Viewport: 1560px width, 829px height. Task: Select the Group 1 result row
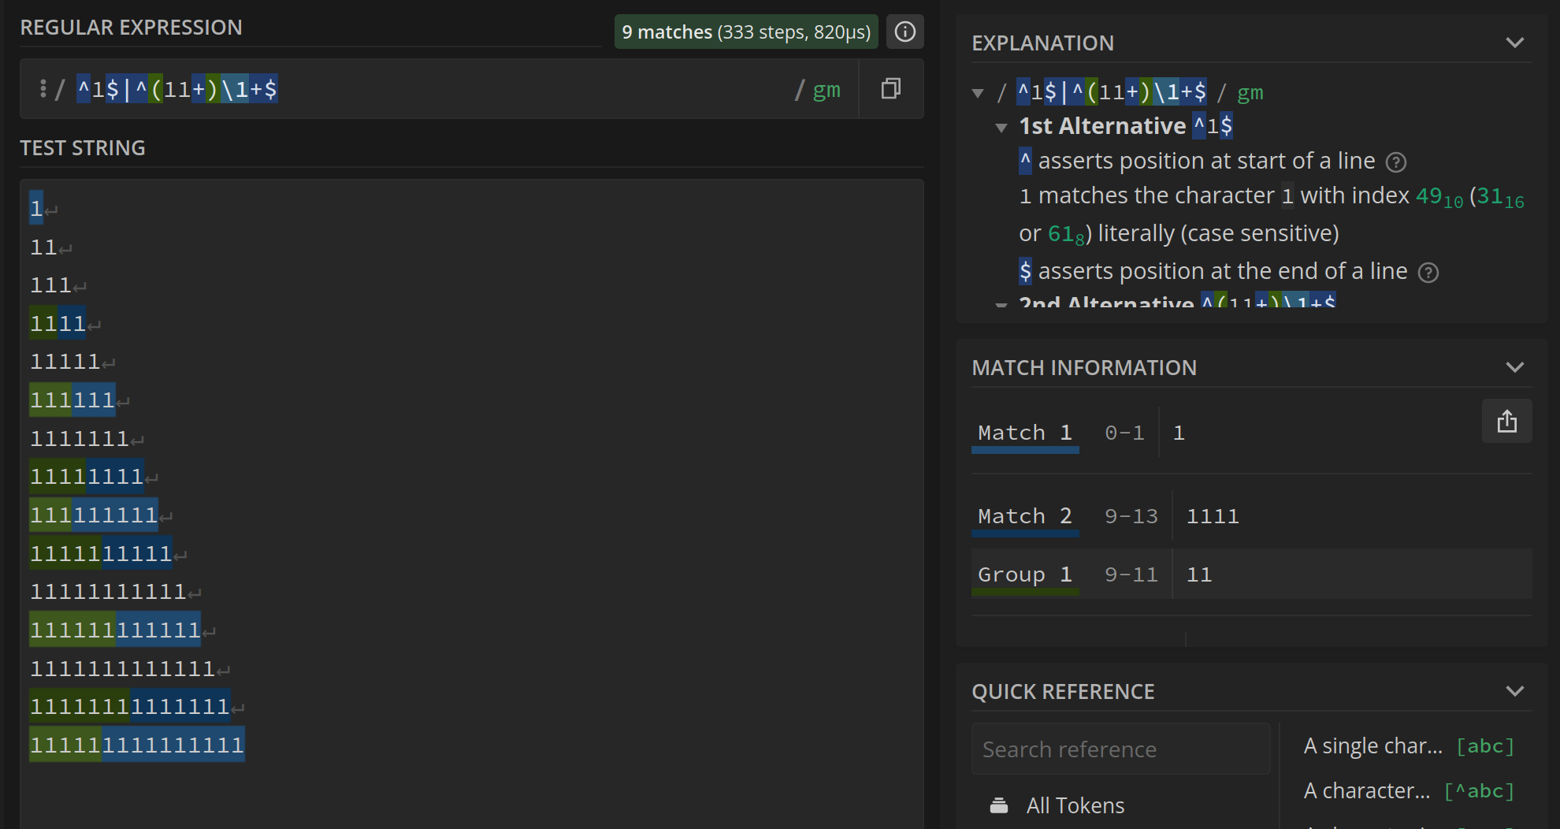click(1024, 574)
